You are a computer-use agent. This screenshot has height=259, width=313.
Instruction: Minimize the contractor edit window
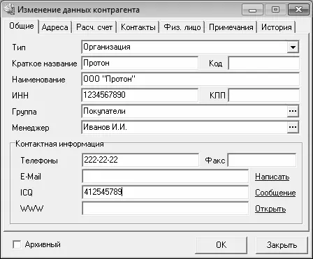click(252, 10)
